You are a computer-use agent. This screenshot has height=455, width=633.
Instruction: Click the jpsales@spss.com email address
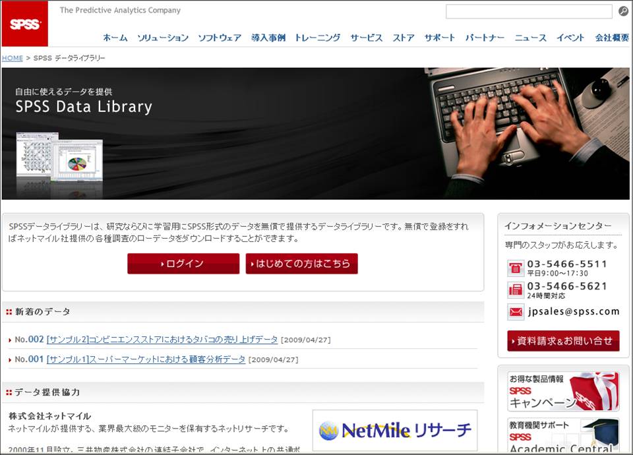pos(573,311)
